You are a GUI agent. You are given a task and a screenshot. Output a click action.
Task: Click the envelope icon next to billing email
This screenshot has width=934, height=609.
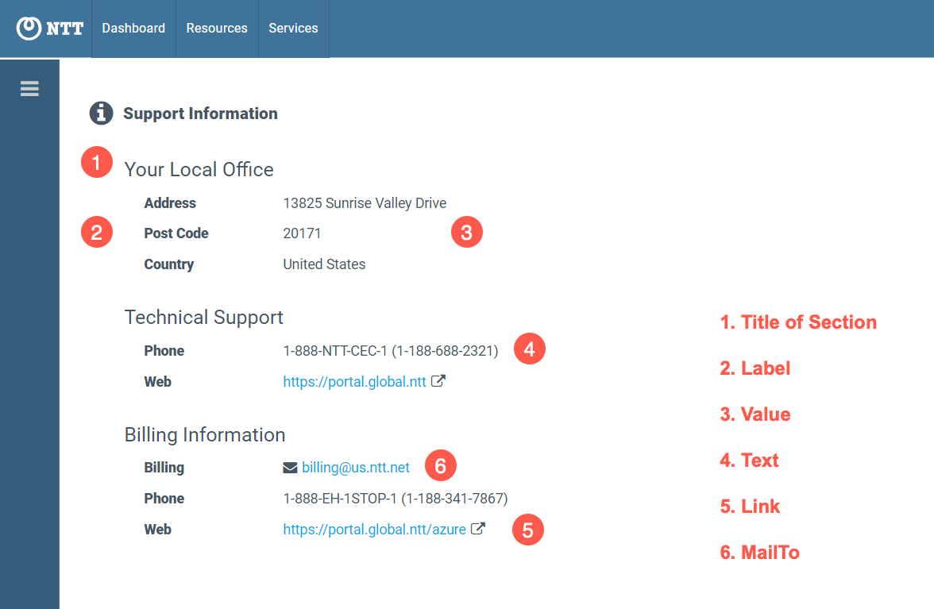[x=290, y=468]
